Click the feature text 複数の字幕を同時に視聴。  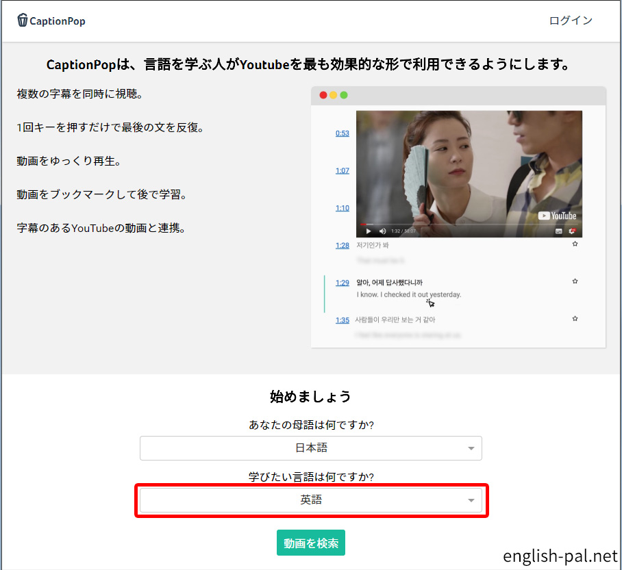[x=79, y=94]
